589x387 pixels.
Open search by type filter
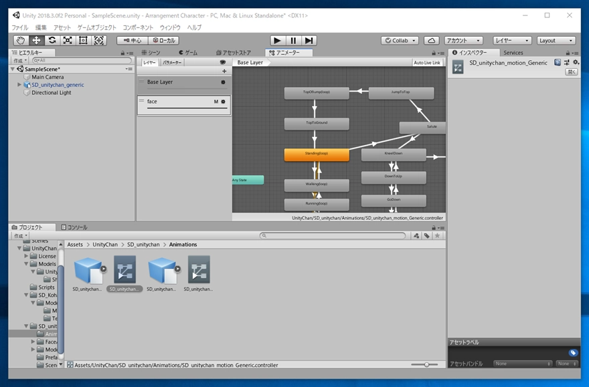coord(416,235)
